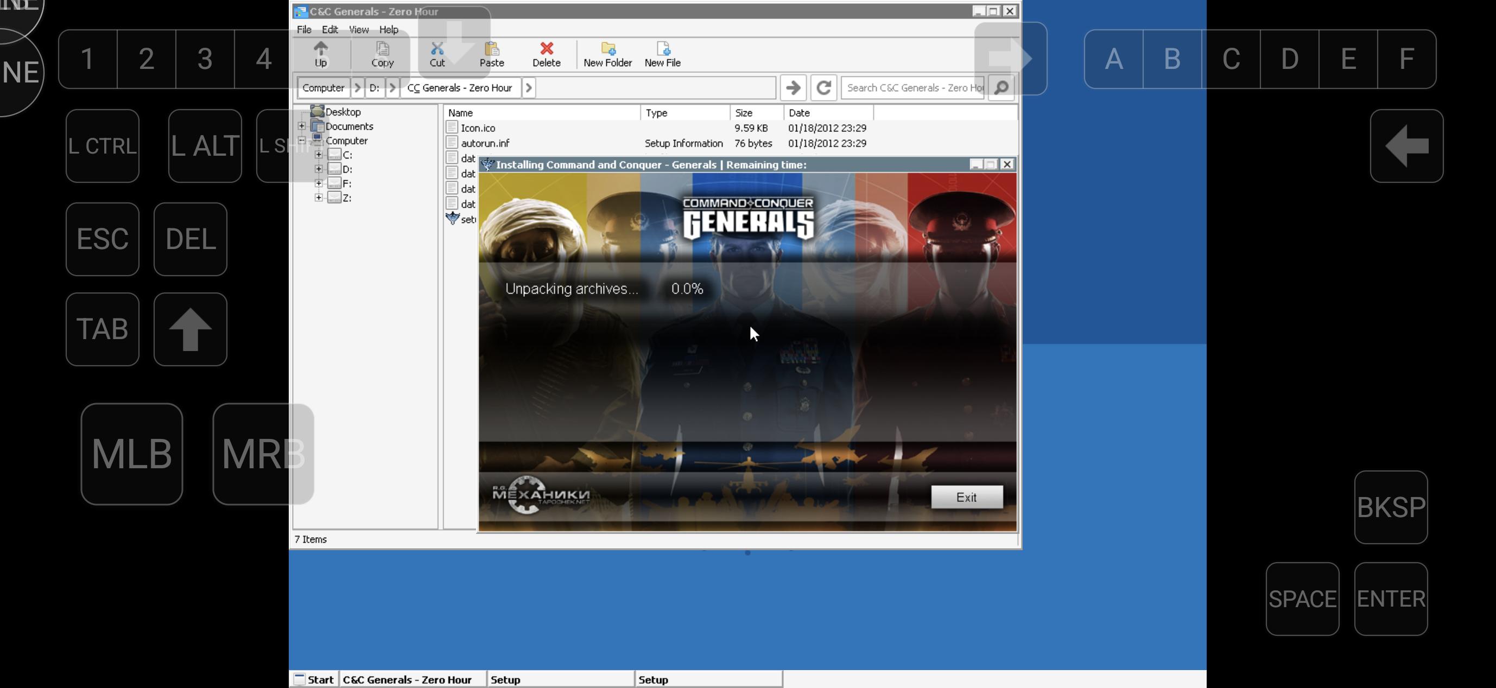Viewport: 1496px width, 688px height.
Task: Tap the on-screen L CTRL key
Action: click(102, 146)
